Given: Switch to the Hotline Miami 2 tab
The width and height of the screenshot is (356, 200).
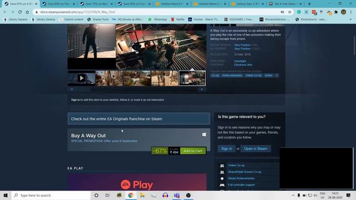Looking at the screenshot, I should (210, 4).
